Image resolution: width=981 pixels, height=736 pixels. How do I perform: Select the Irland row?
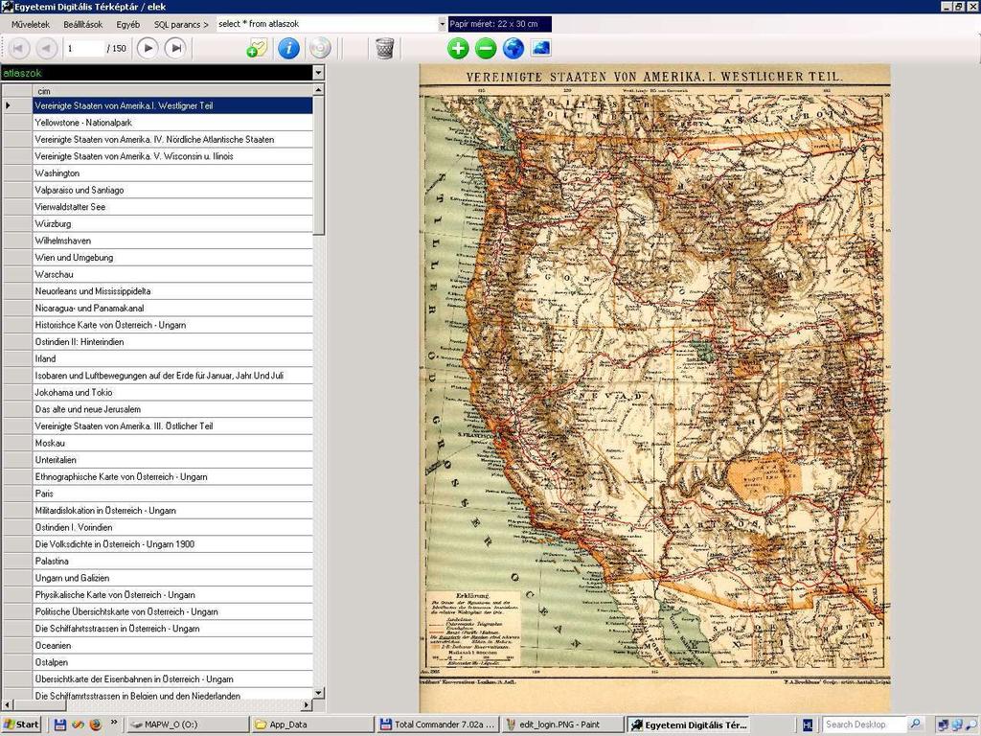click(x=172, y=359)
